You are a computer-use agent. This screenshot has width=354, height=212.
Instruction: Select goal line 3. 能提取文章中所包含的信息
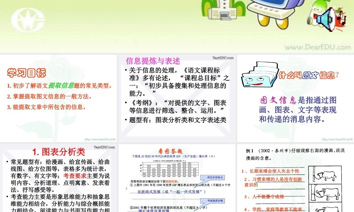46,107
